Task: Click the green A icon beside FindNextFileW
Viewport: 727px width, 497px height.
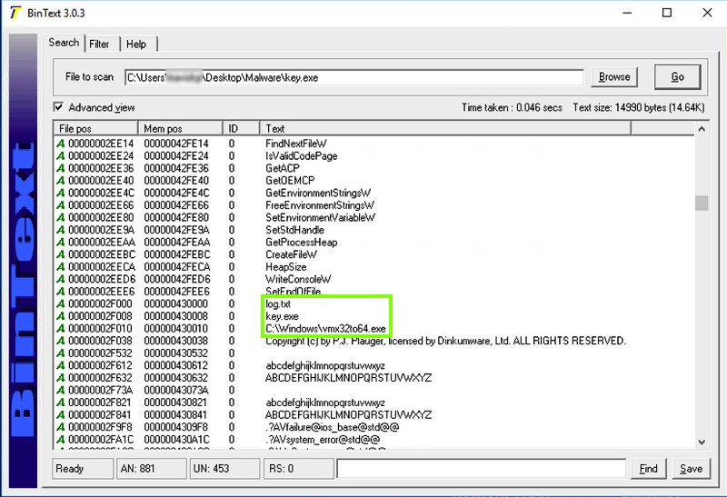Action: [x=61, y=144]
